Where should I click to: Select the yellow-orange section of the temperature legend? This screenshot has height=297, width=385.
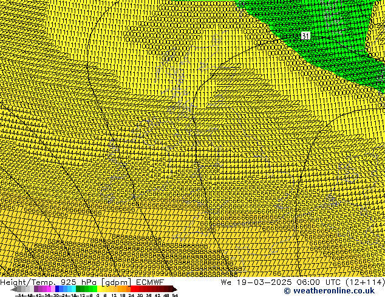114,289
